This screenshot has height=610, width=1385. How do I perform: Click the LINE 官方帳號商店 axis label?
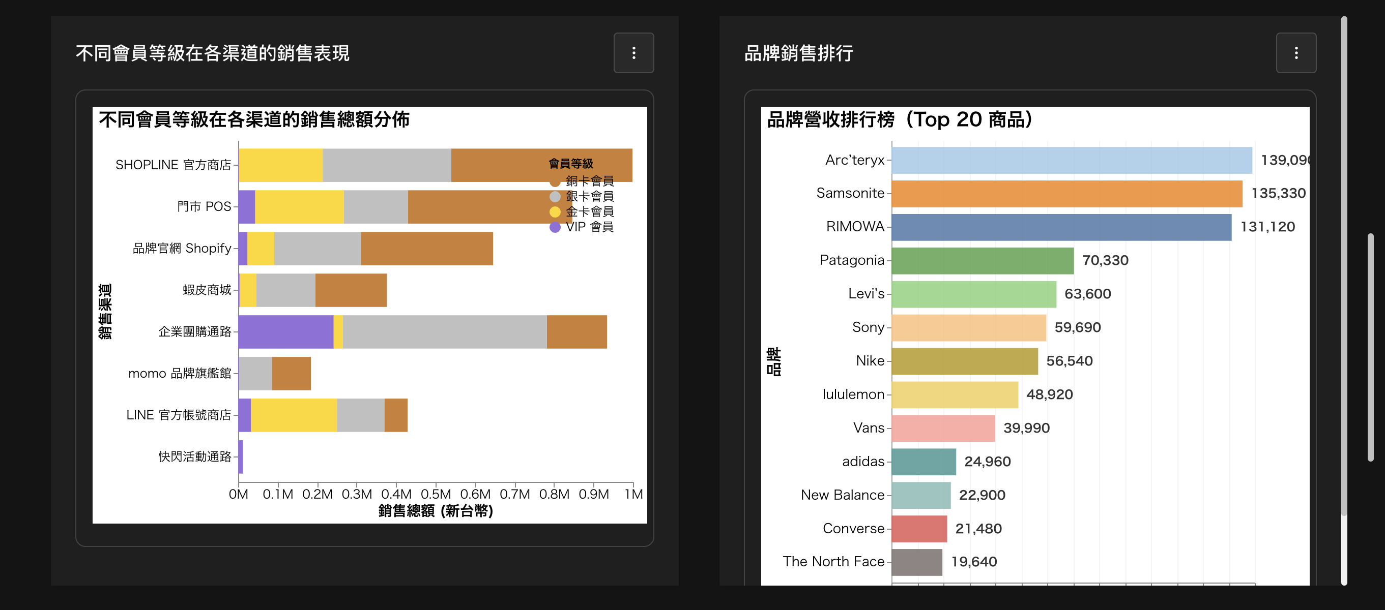point(179,415)
